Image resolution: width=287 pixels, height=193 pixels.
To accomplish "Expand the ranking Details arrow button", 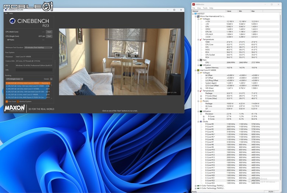I will [x=51, y=79].
